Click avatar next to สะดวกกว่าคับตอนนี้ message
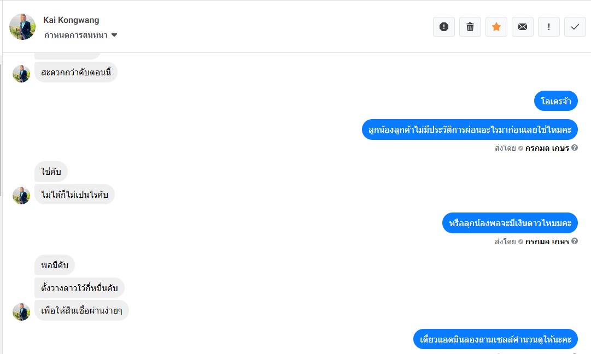 [21, 74]
